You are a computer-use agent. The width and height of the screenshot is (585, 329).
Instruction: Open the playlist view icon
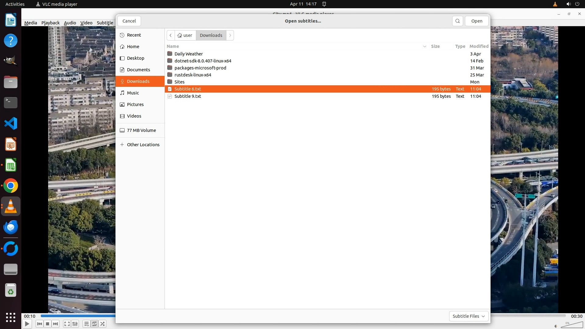(x=86, y=324)
